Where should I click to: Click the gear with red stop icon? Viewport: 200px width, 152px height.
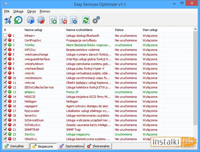[x=41, y=20]
